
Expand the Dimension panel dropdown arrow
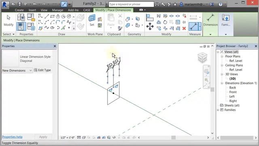tap(210, 34)
